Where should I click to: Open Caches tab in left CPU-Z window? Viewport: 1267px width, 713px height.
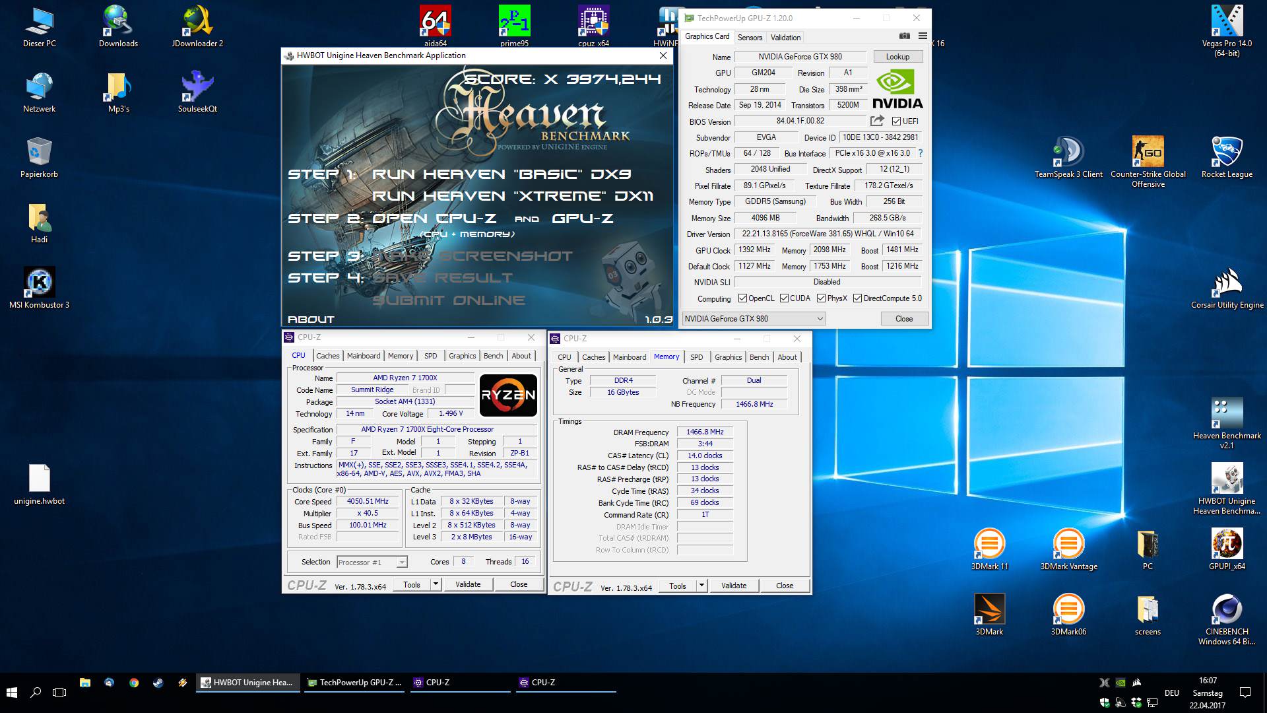pos(327,356)
